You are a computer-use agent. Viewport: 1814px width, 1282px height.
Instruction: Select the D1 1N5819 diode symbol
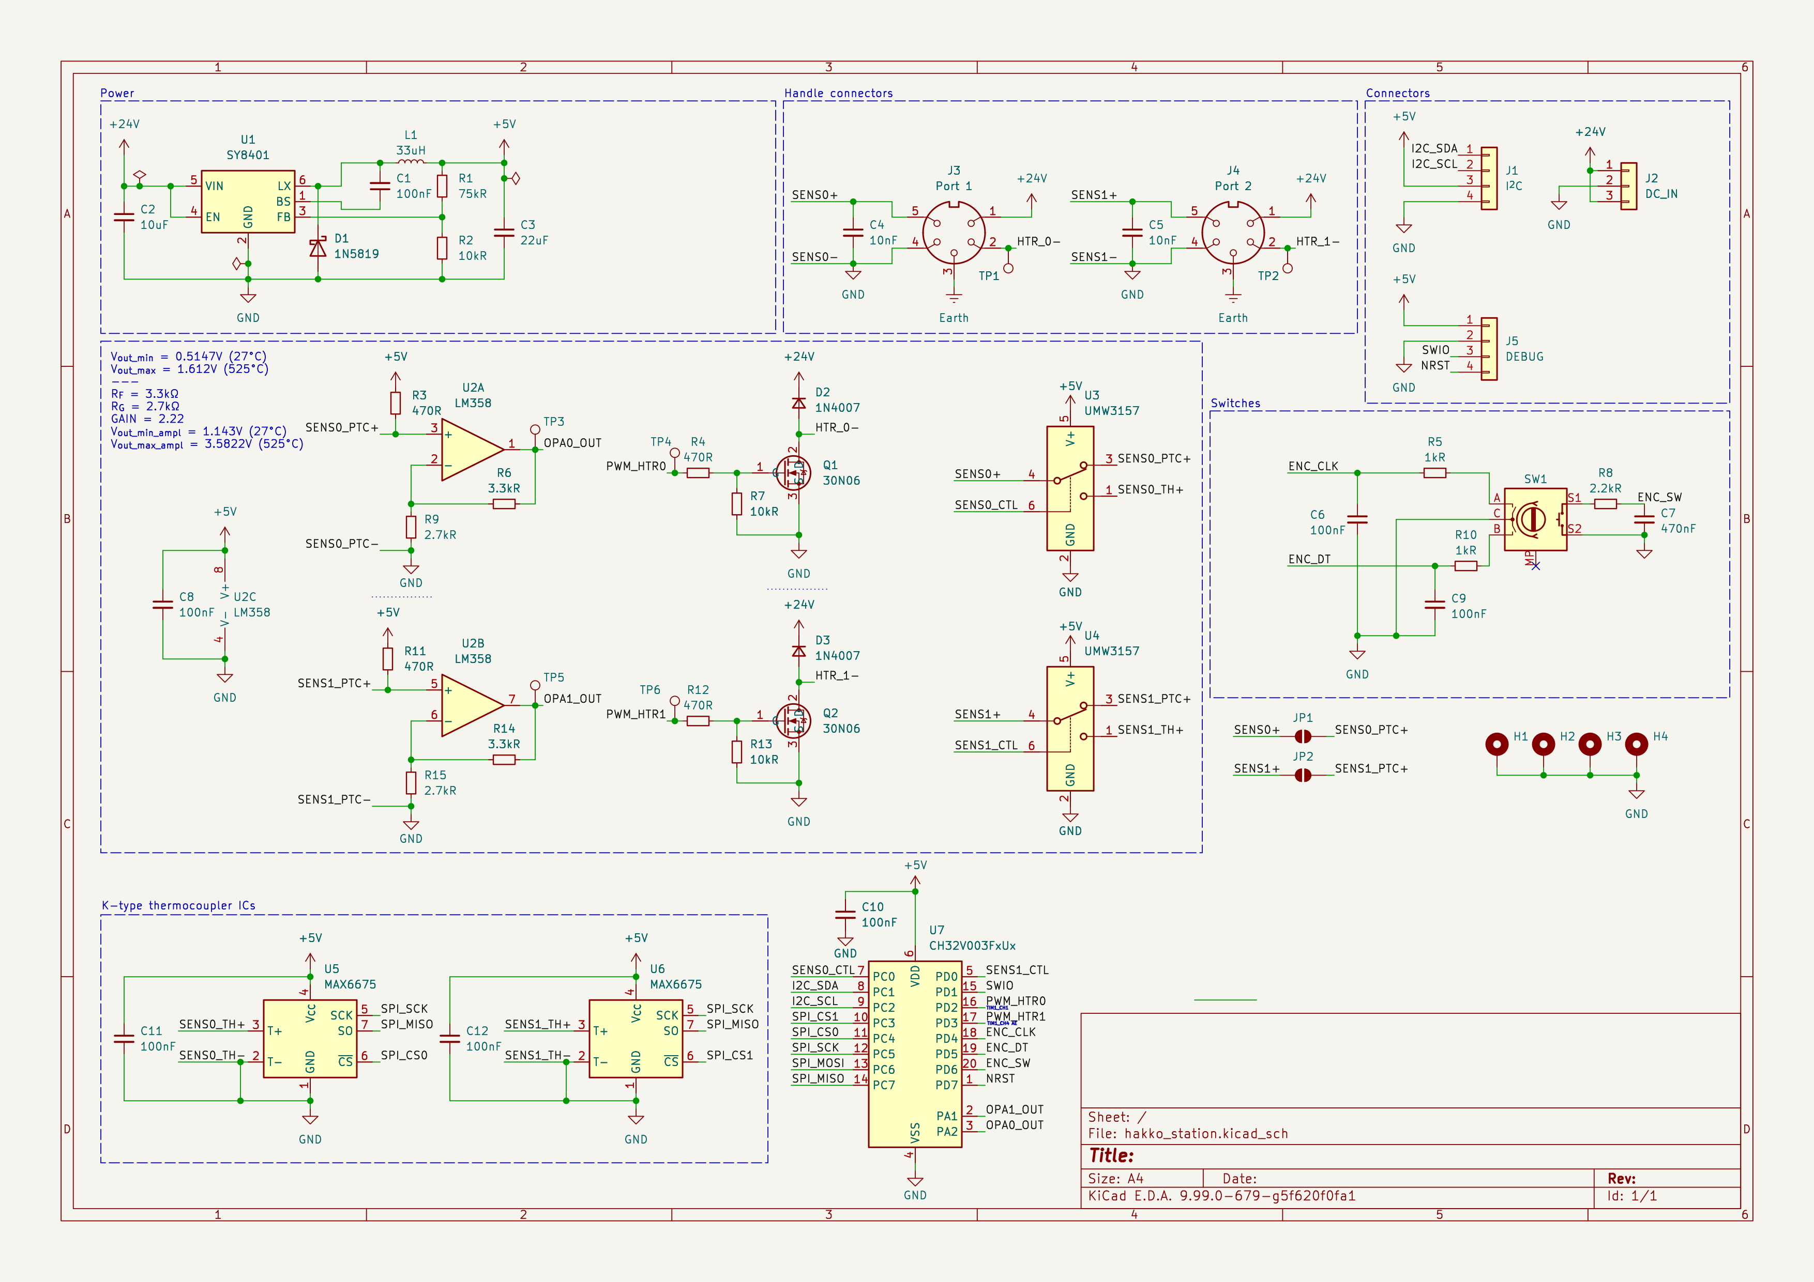(318, 248)
